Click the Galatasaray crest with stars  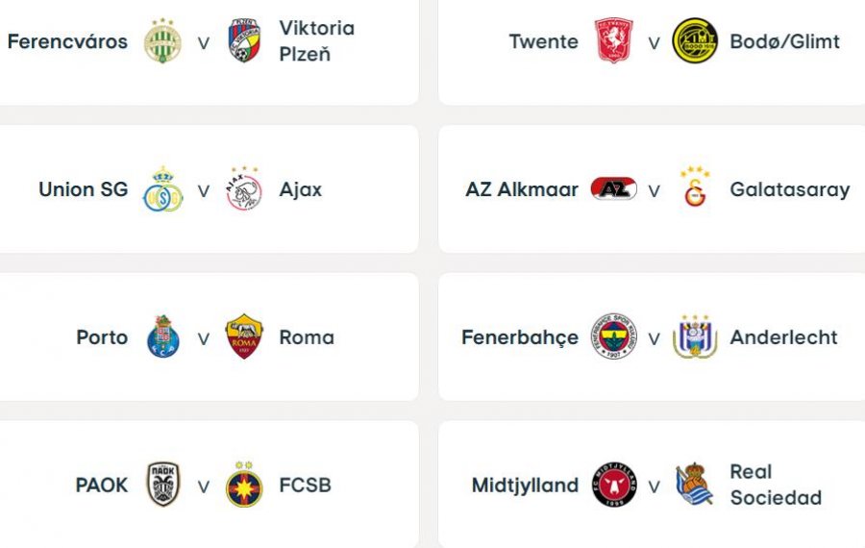click(695, 187)
